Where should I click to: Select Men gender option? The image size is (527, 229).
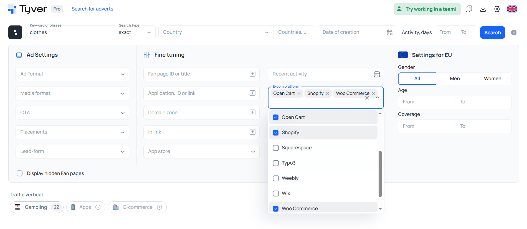455,79
